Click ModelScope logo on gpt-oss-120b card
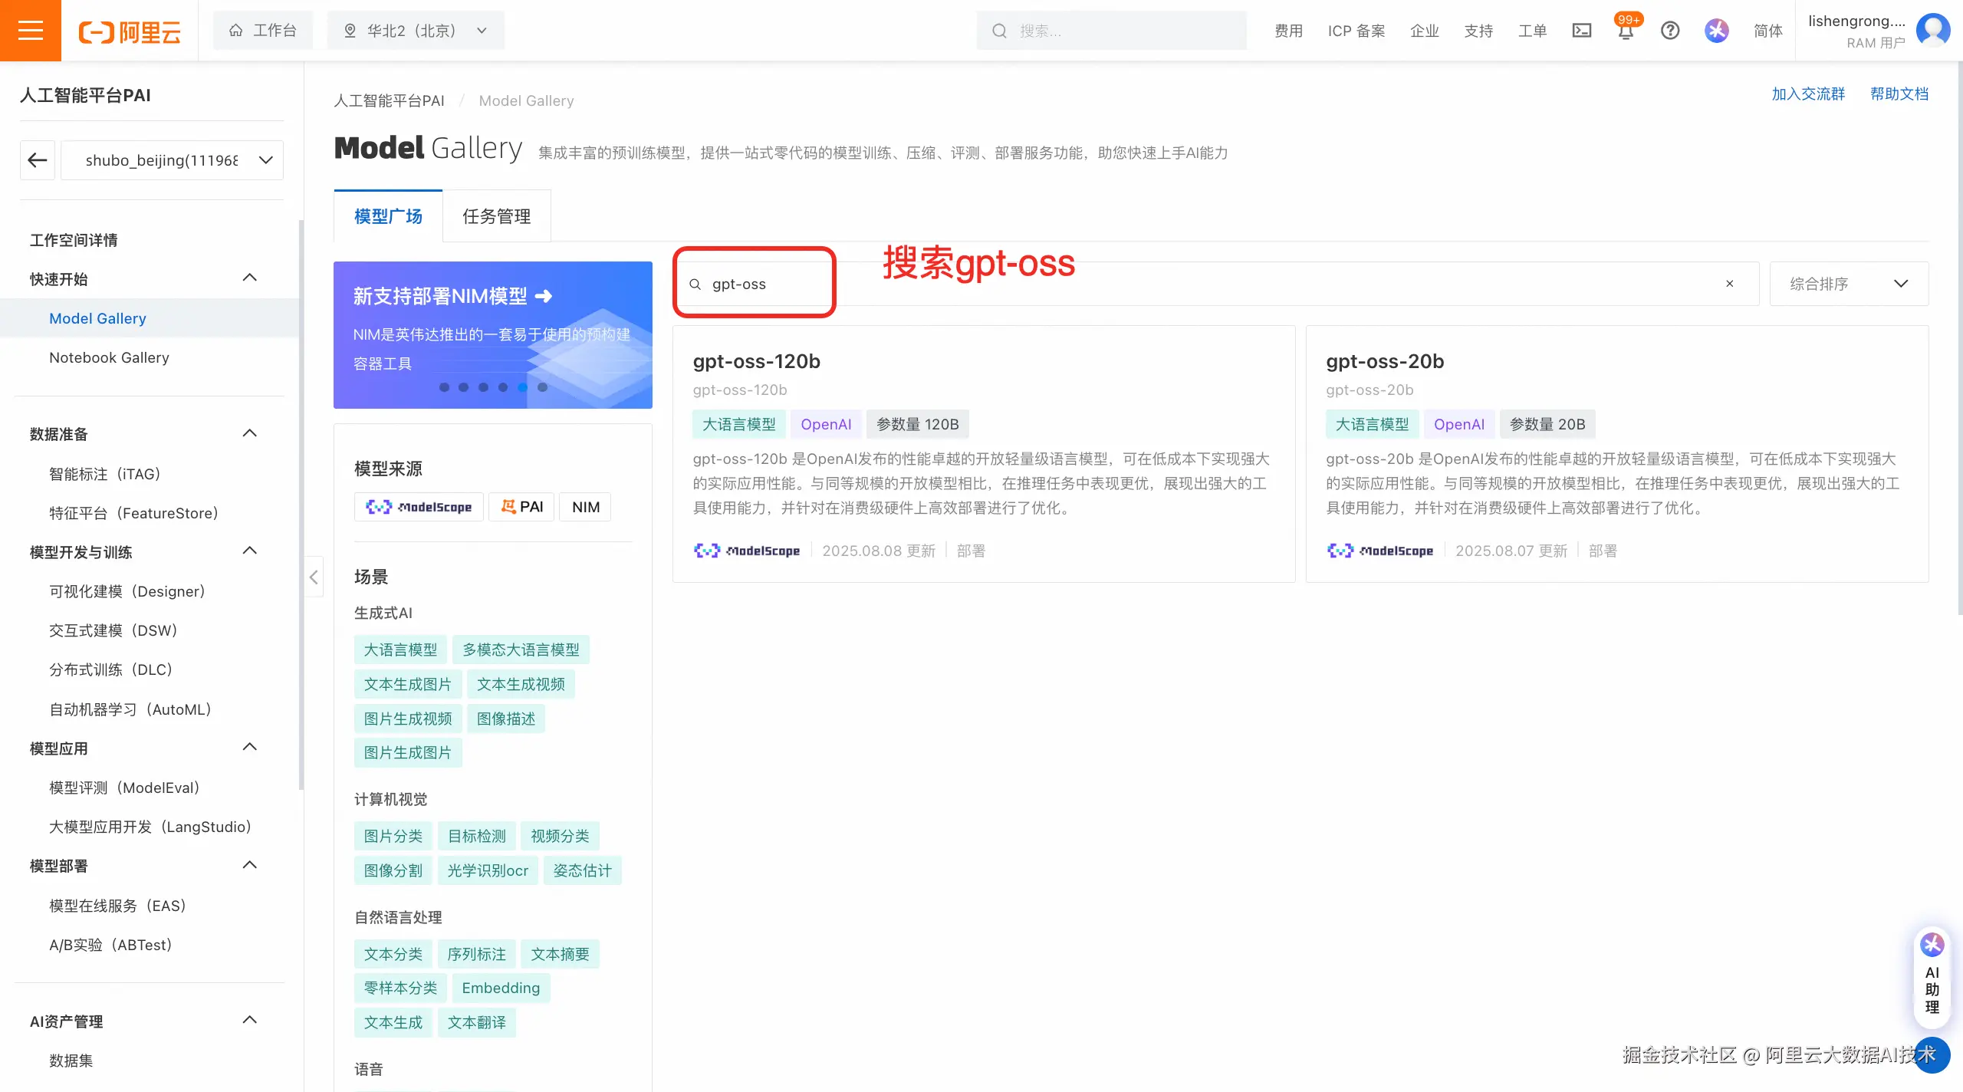Viewport: 1963px width, 1092px height. pyautogui.click(x=746, y=551)
